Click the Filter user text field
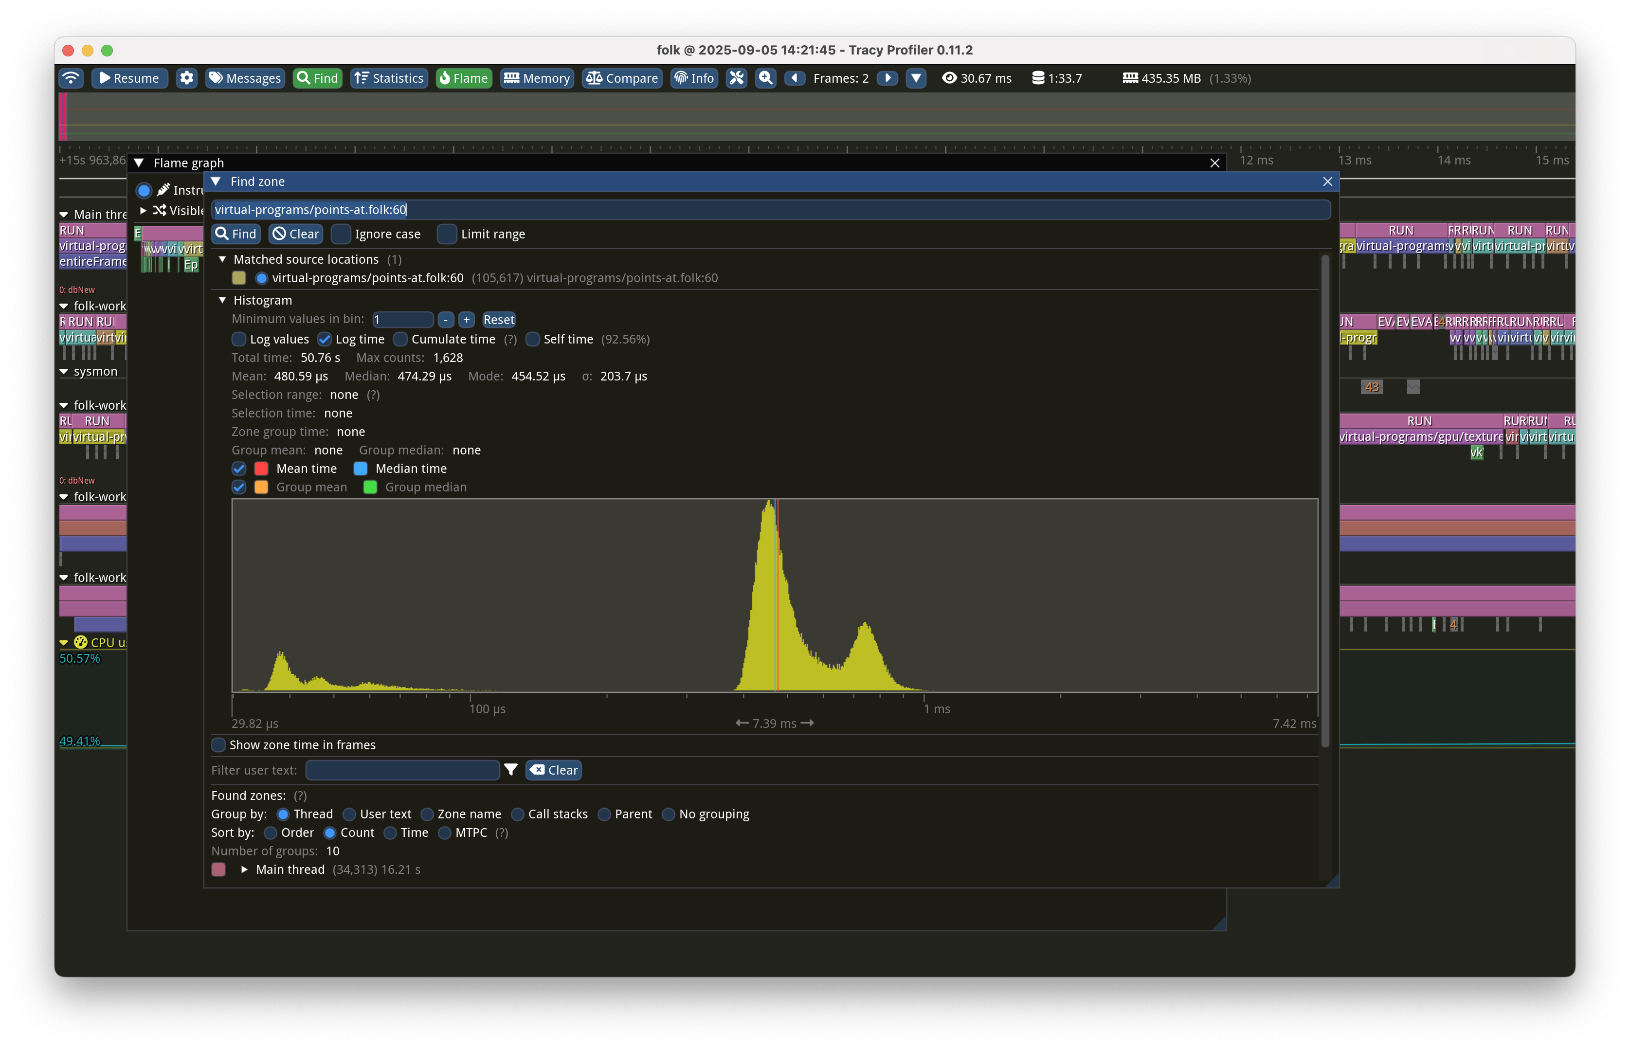This screenshot has height=1049, width=1630. [402, 770]
